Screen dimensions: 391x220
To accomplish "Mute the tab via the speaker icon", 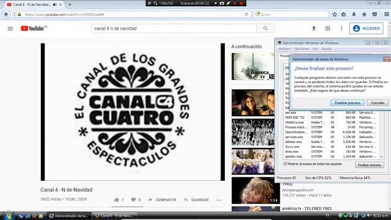I will click(55, 4).
